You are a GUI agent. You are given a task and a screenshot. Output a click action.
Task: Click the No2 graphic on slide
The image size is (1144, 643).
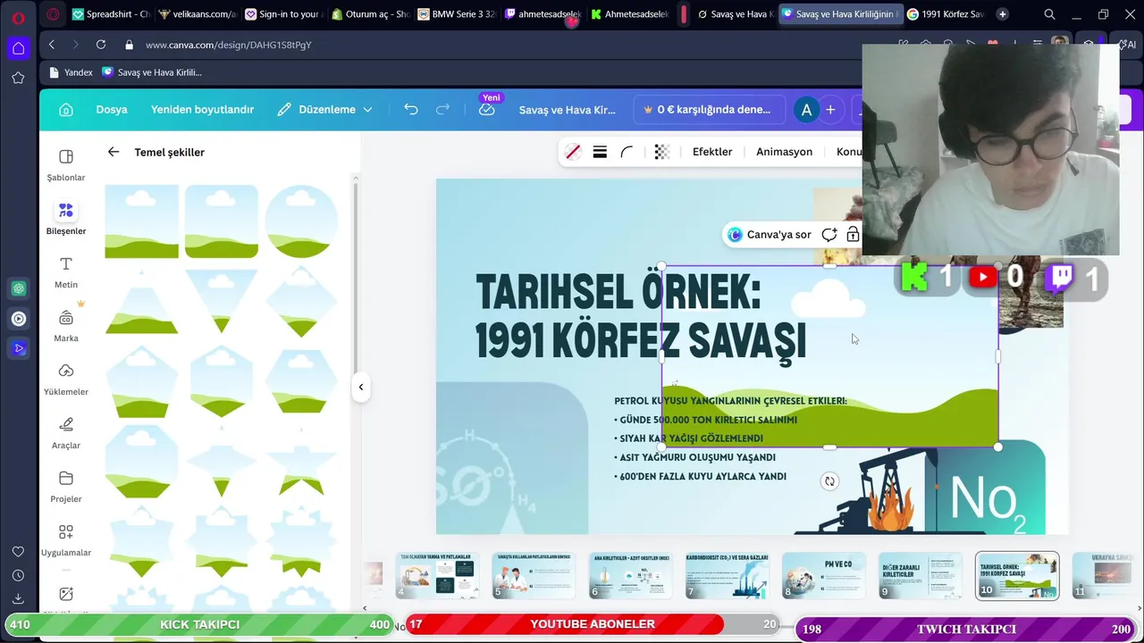[x=988, y=500]
